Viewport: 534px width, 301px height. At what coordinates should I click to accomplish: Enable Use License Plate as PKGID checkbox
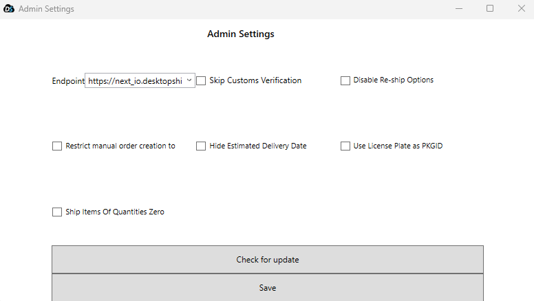(345, 146)
